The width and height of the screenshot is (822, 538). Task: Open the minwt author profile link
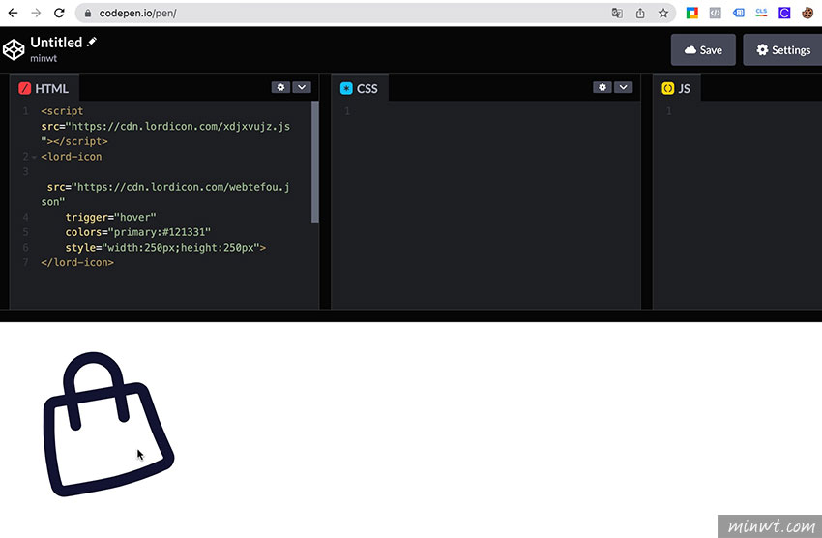(x=44, y=58)
